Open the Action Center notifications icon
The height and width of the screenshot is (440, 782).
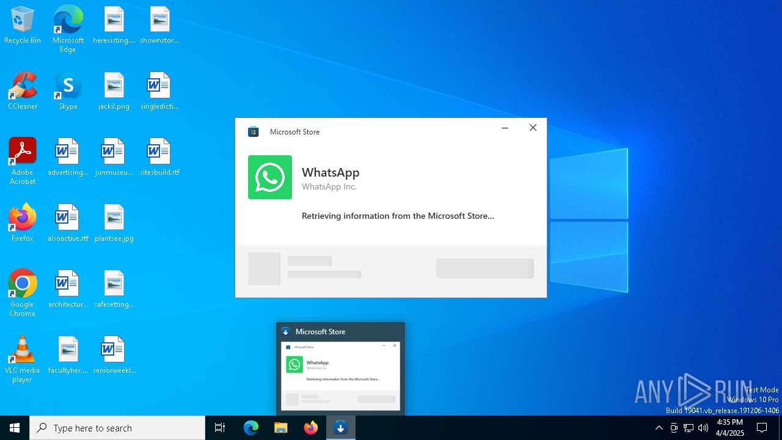pos(762,428)
